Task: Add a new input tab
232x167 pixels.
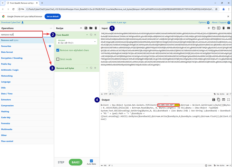Action: (209, 28)
